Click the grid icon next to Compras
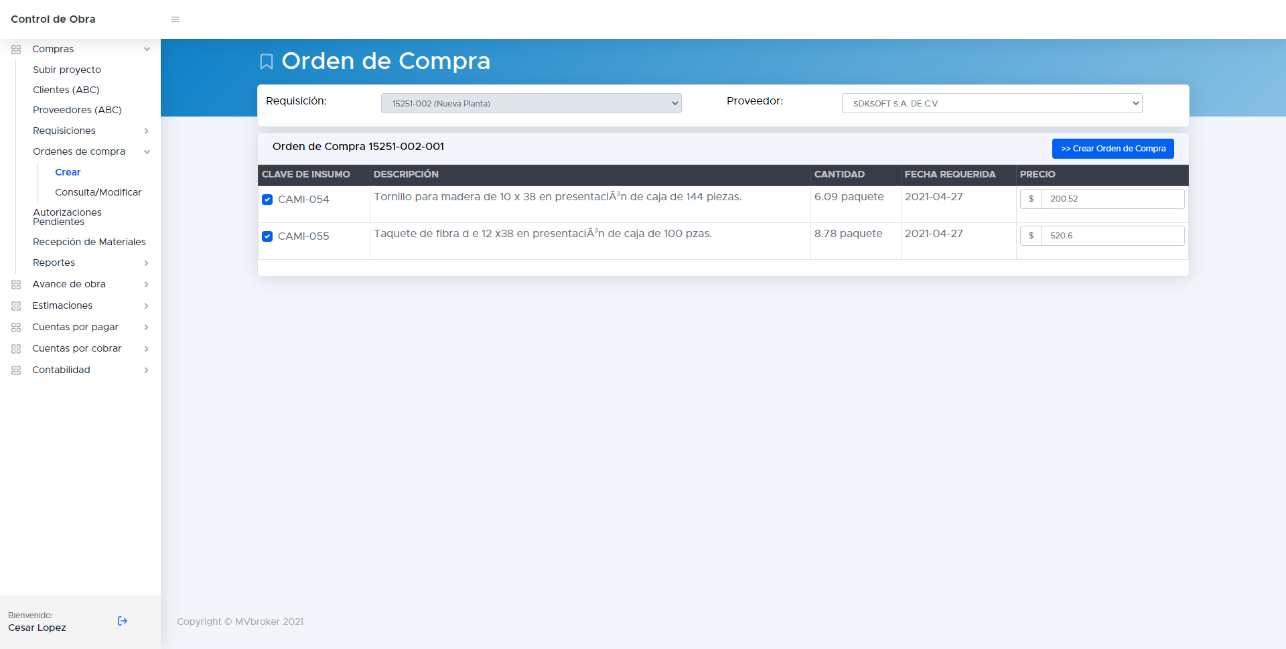Screen dimensions: 1286x649 tap(16, 50)
